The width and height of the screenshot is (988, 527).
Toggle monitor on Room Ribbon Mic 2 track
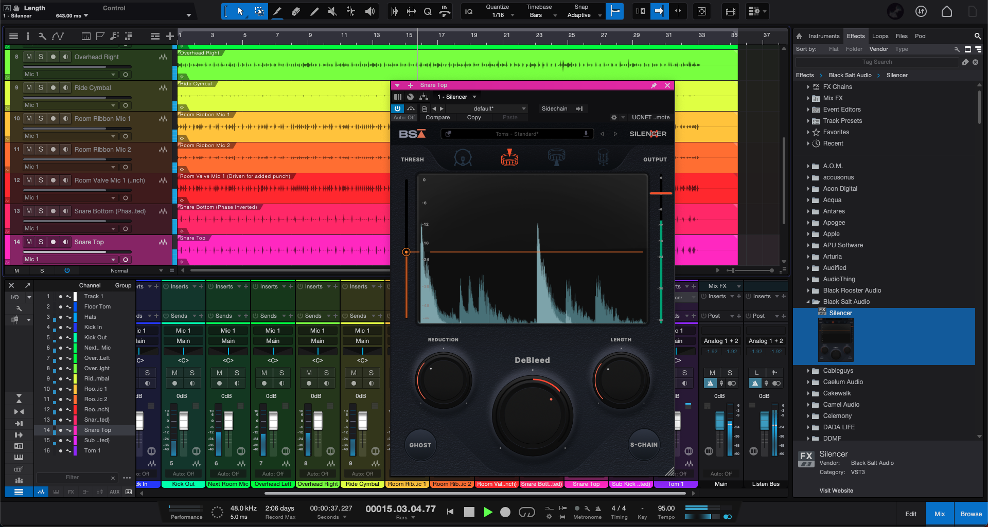coord(65,149)
